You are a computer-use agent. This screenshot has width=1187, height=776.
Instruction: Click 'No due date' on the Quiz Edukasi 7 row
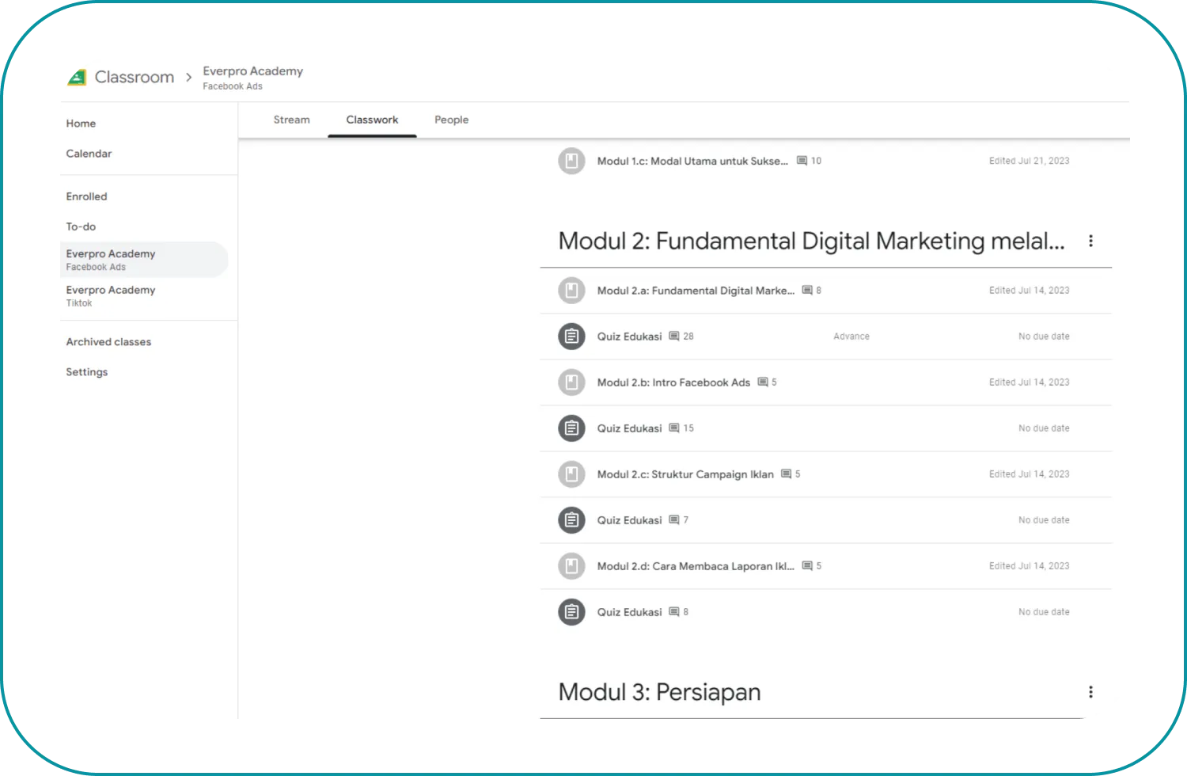pyautogui.click(x=1044, y=520)
